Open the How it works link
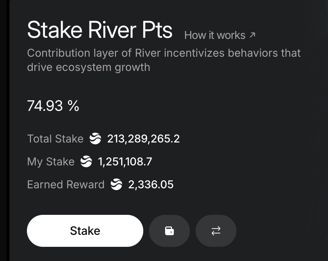 (x=215, y=35)
